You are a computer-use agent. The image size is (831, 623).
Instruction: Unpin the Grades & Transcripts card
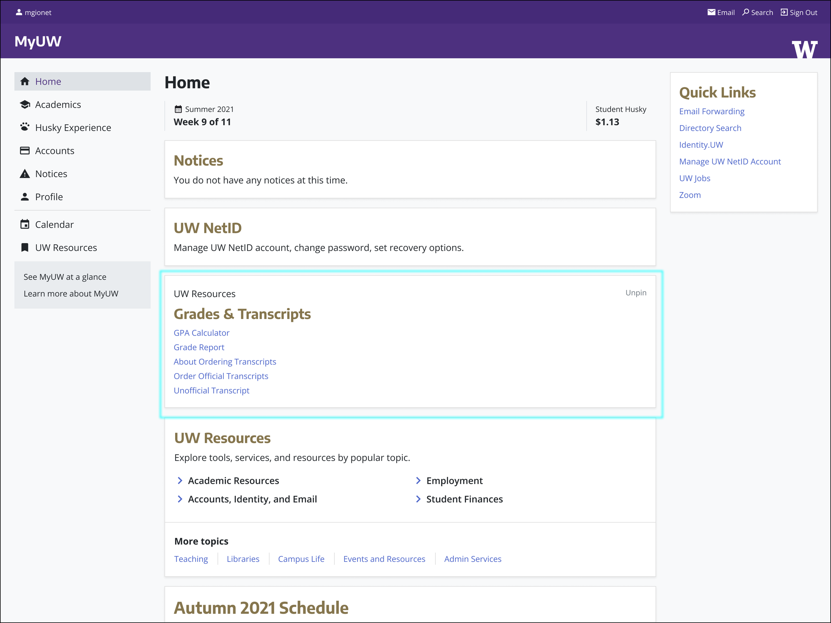[x=636, y=292]
